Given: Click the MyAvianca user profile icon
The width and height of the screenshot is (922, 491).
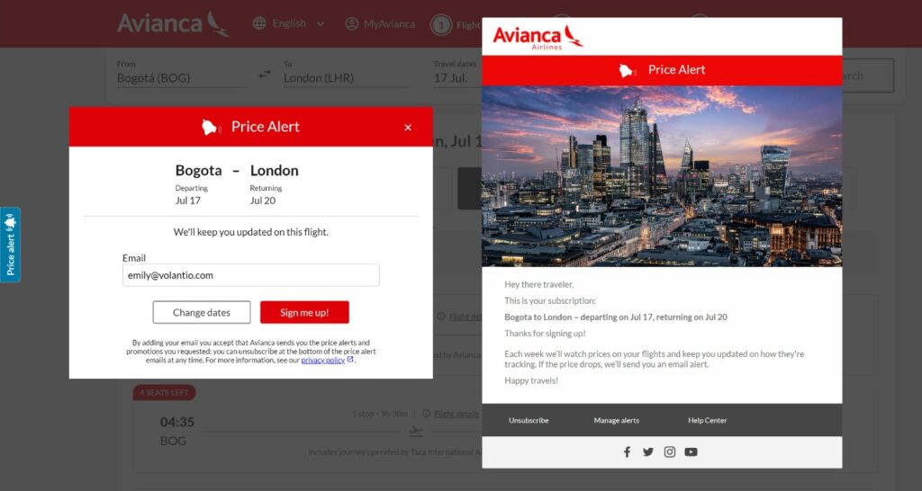Looking at the screenshot, I should pyautogui.click(x=352, y=24).
